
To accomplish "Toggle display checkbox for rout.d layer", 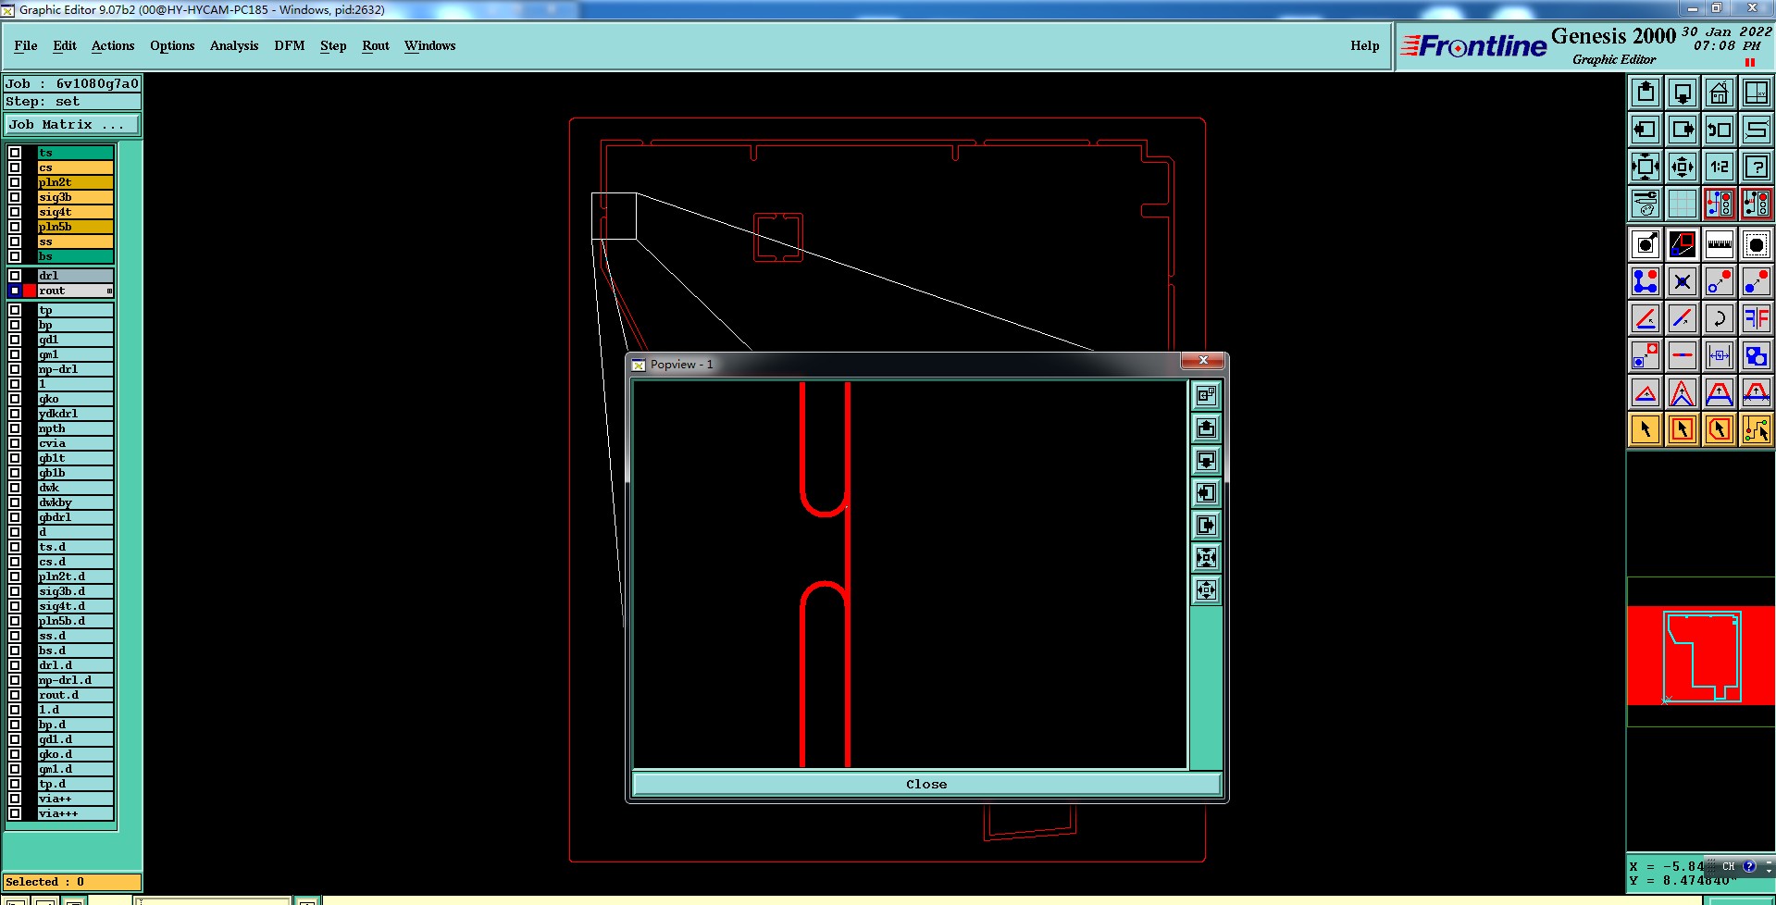I will point(15,695).
